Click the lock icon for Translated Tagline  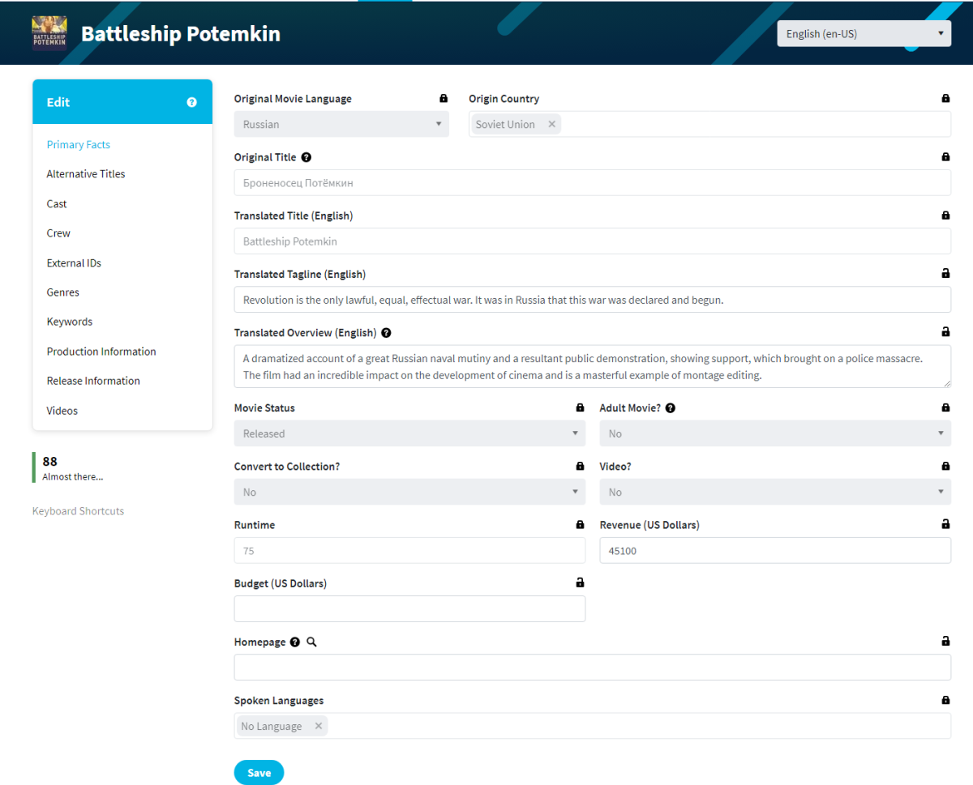[945, 274]
